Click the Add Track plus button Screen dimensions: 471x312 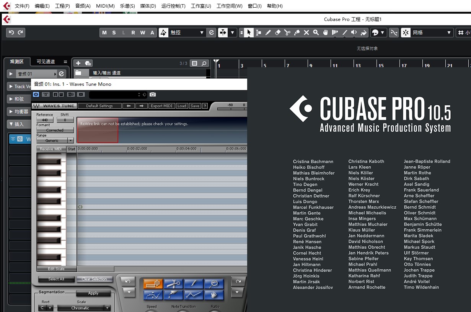click(78, 63)
